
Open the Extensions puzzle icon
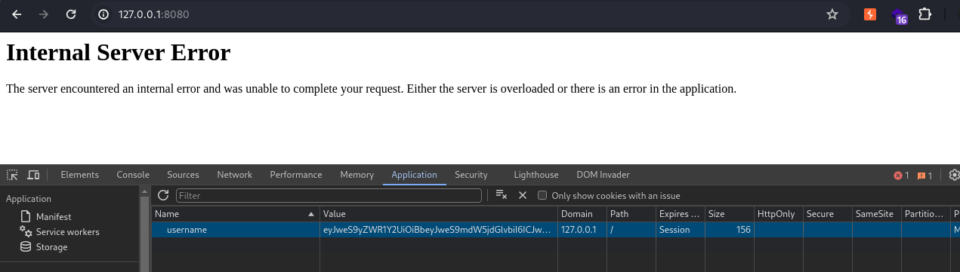coord(925,14)
